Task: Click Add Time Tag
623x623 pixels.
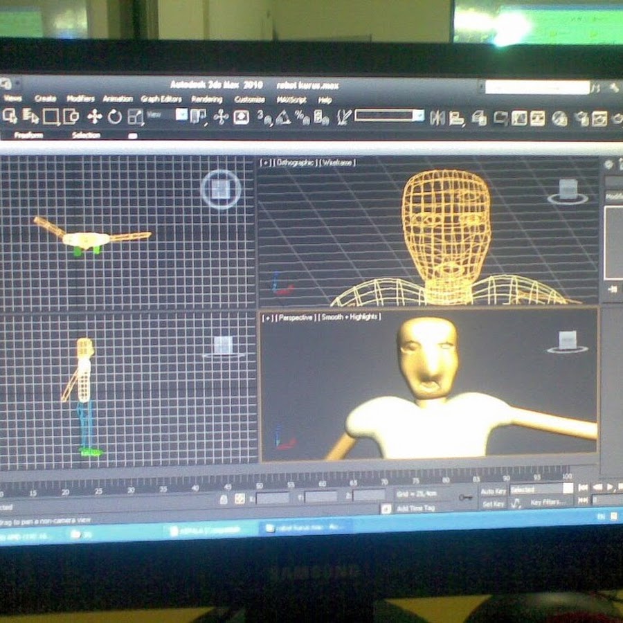Action: tap(415, 509)
